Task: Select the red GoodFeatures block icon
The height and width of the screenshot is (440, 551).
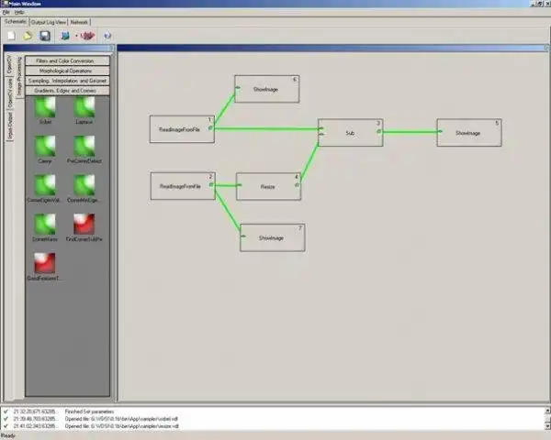Action: pos(45,263)
